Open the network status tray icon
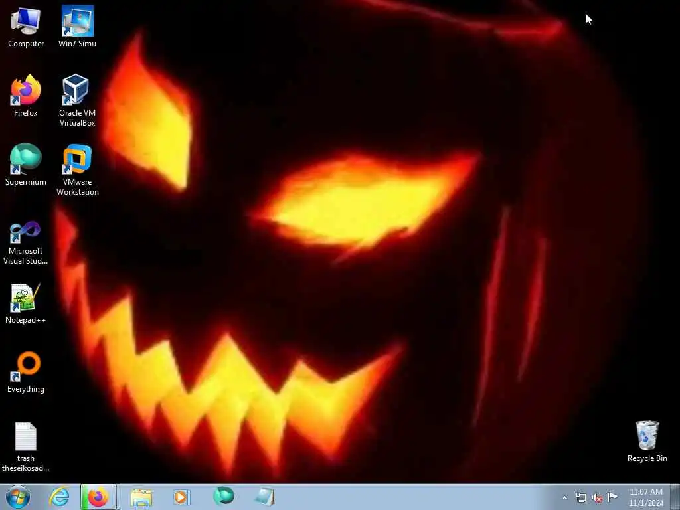Viewport: 680px width, 510px height. pos(580,497)
